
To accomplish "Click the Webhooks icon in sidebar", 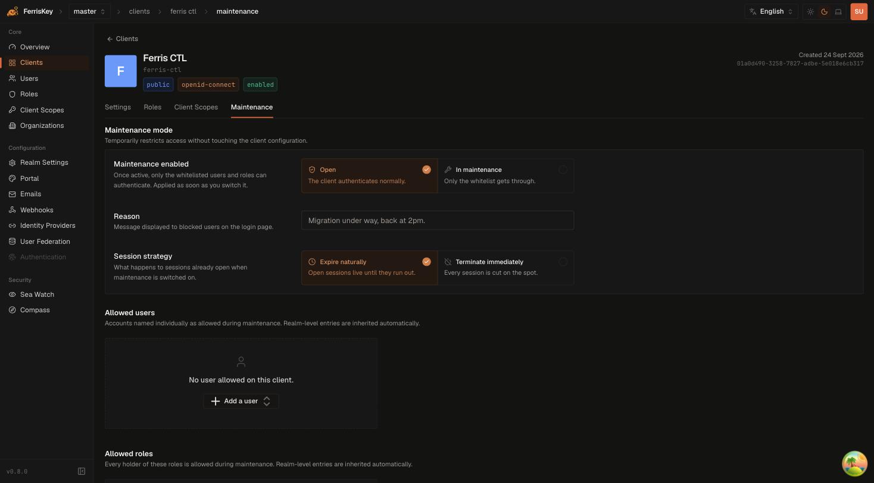I will (x=12, y=210).
